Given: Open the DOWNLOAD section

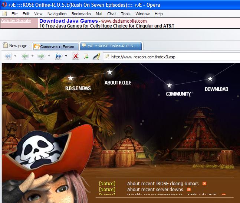Looking at the screenshot, I should [x=217, y=89].
